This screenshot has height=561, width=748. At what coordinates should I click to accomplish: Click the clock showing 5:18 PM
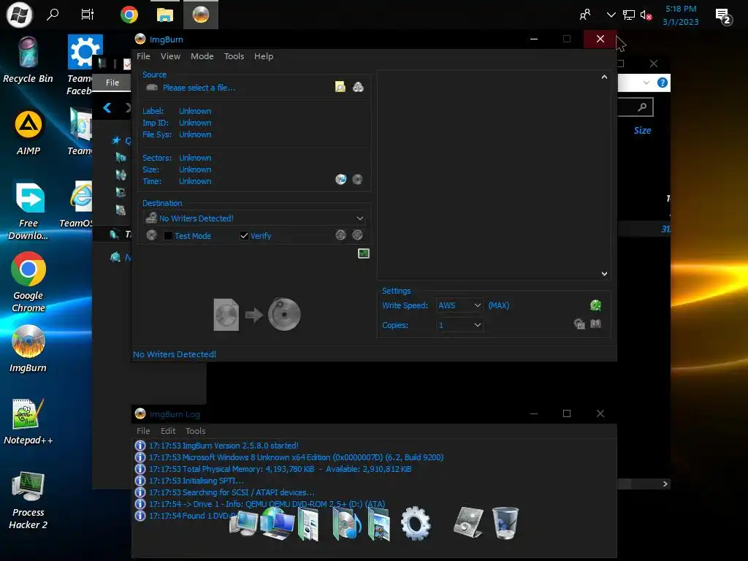(x=681, y=15)
